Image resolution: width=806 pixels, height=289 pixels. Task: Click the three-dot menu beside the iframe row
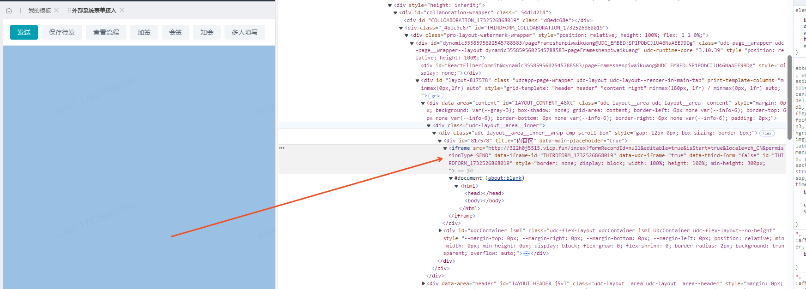pos(282,148)
